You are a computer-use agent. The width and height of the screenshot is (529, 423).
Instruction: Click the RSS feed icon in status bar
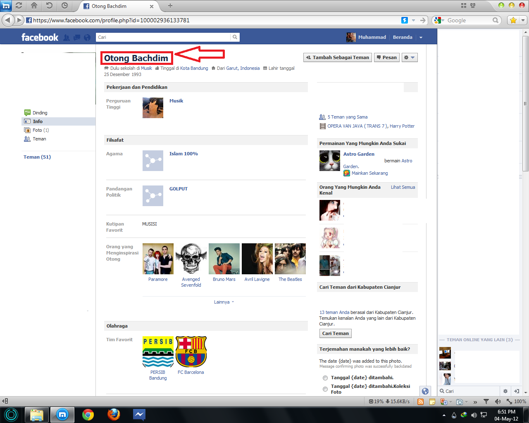click(421, 402)
